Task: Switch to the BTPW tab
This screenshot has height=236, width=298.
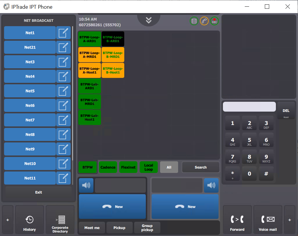Action: pos(88,167)
